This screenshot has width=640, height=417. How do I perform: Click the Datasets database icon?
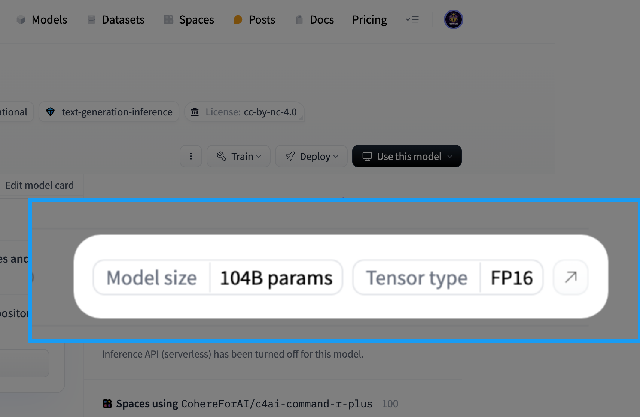91,20
